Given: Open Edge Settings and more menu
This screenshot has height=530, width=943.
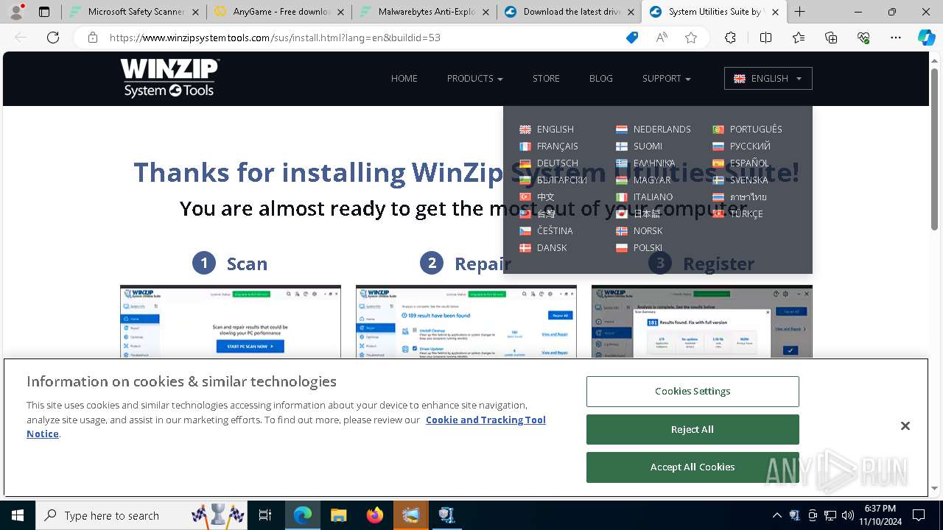Looking at the screenshot, I should pos(896,38).
